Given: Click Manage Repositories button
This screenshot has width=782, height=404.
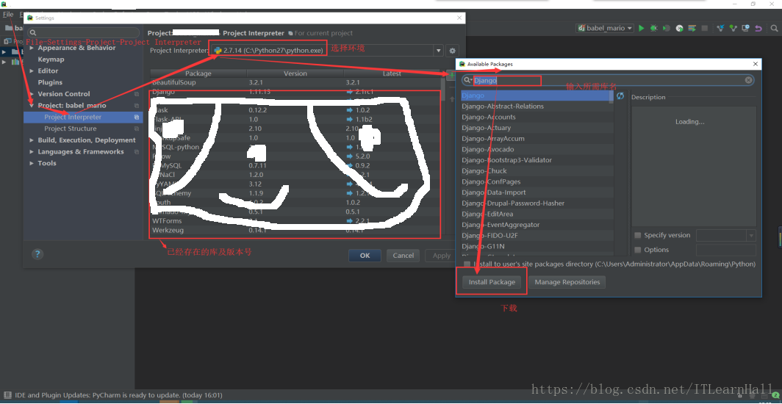Looking at the screenshot, I should 567,282.
